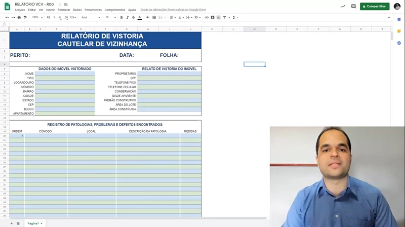405x227 pixels.
Task: Increase decimal places
Action: pos(66,18)
